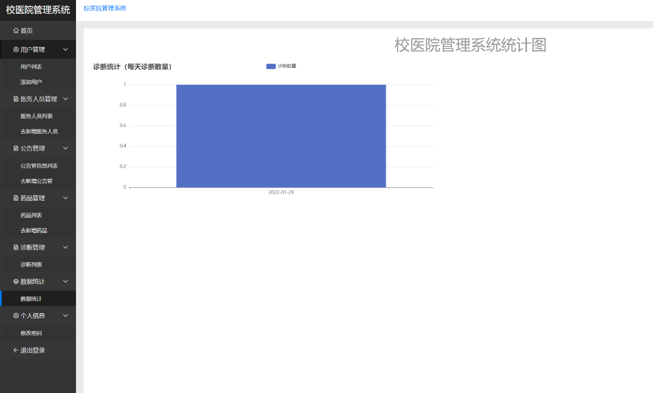Open the 用户列表 submenu item
653x393 pixels.
[x=31, y=67]
